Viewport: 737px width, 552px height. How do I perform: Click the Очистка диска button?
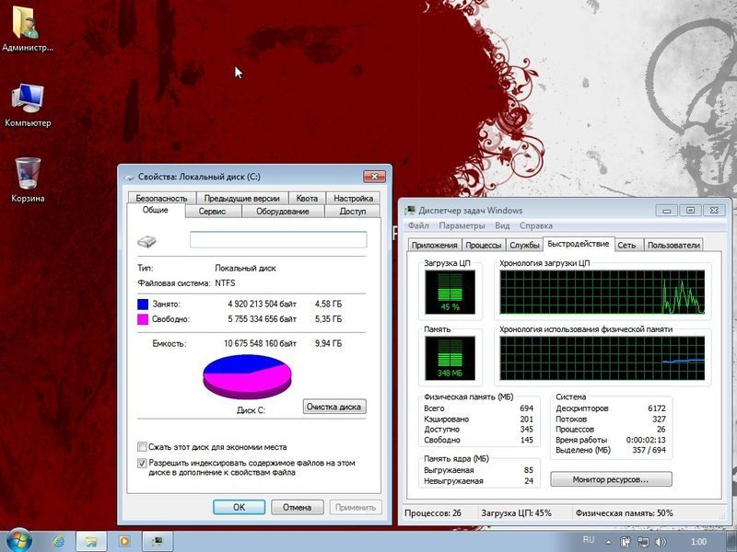[x=334, y=407]
